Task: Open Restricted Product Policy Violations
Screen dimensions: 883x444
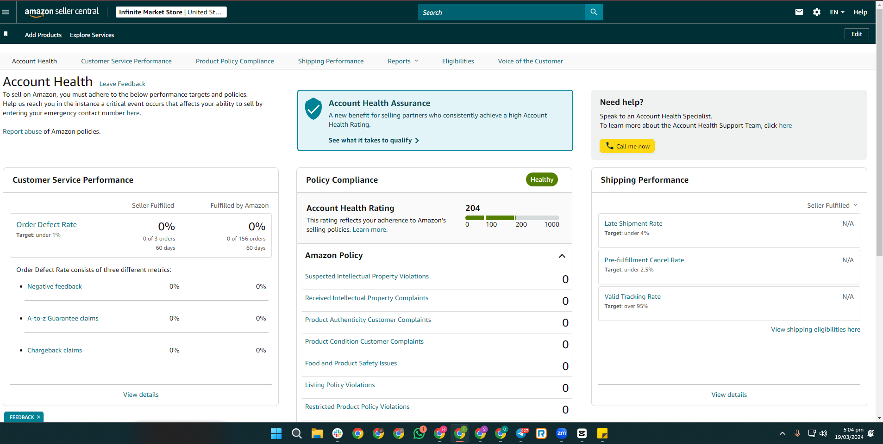Action: pyautogui.click(x=357, y=407)
